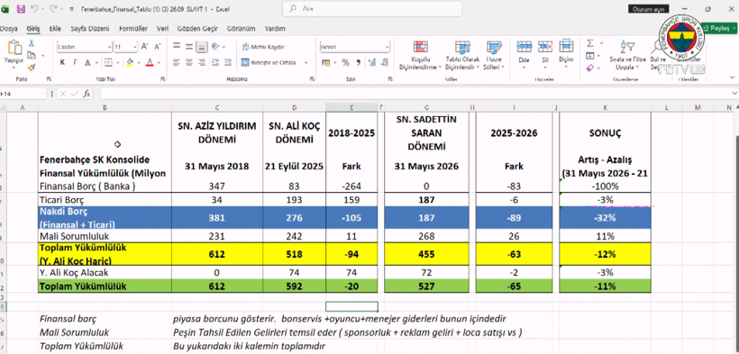Click the increase decimal icon
This screenshot has height=354, width=739.
point(371,63)
